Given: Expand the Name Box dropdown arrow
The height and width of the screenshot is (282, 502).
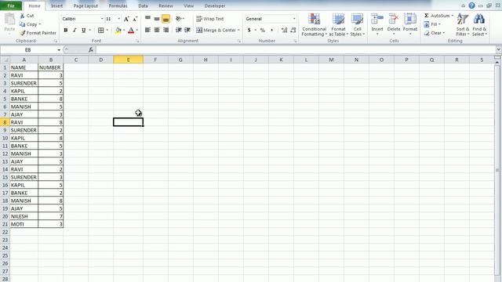Looking at the screenshot, I should pos(59,50).
